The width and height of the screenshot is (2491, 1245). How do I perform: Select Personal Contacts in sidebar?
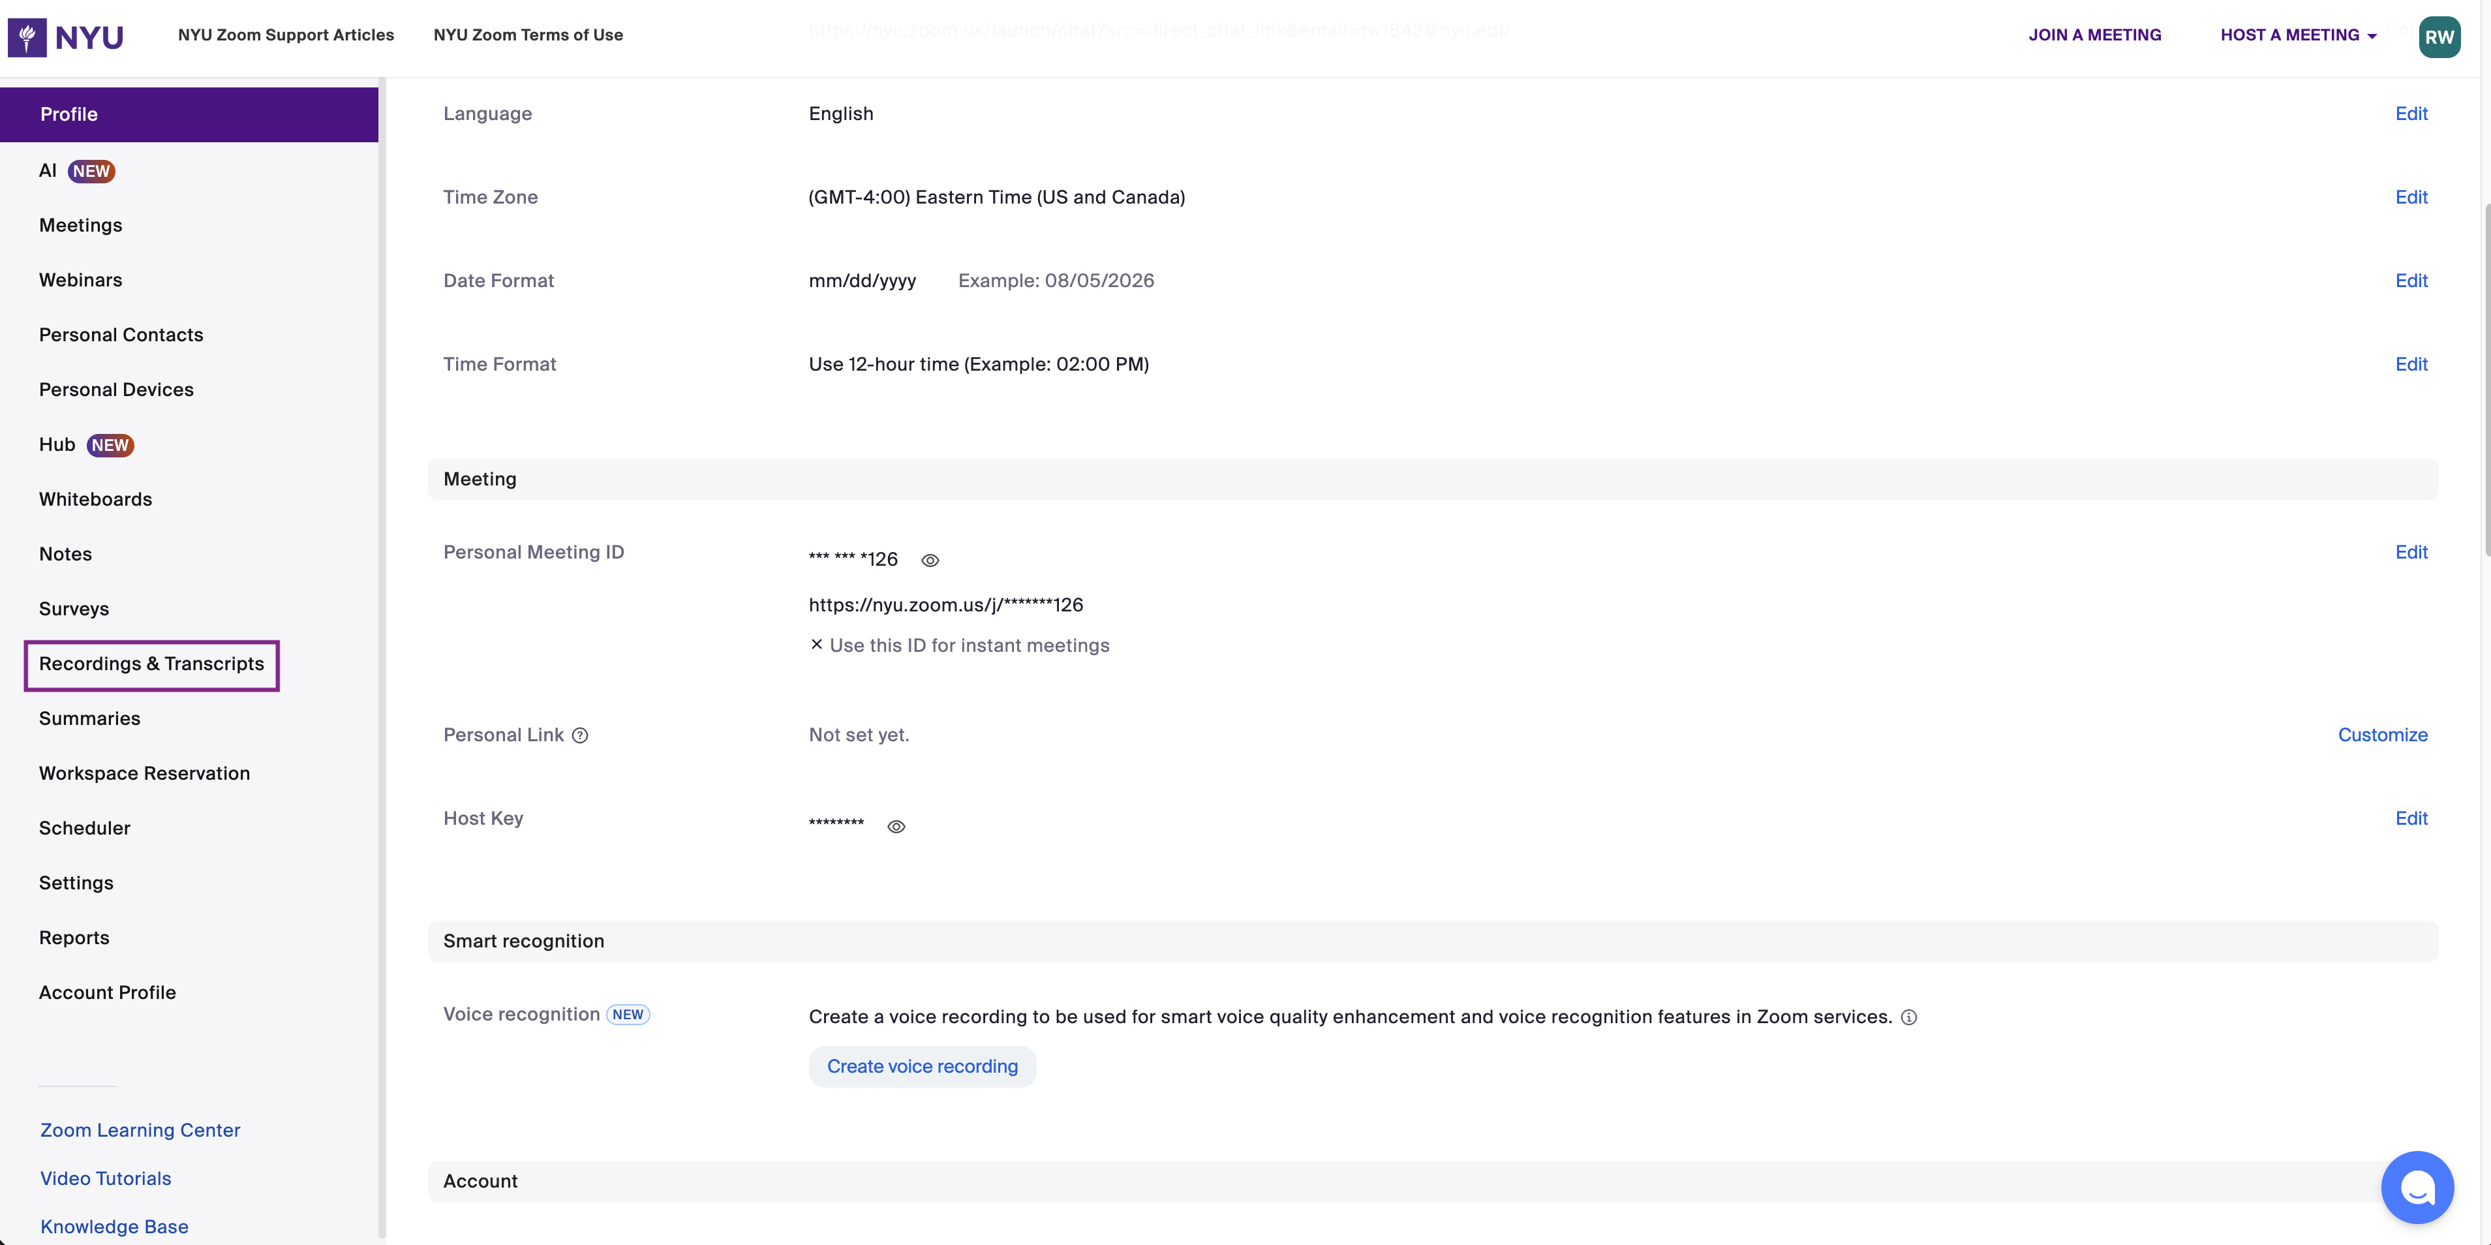[121, 335]
